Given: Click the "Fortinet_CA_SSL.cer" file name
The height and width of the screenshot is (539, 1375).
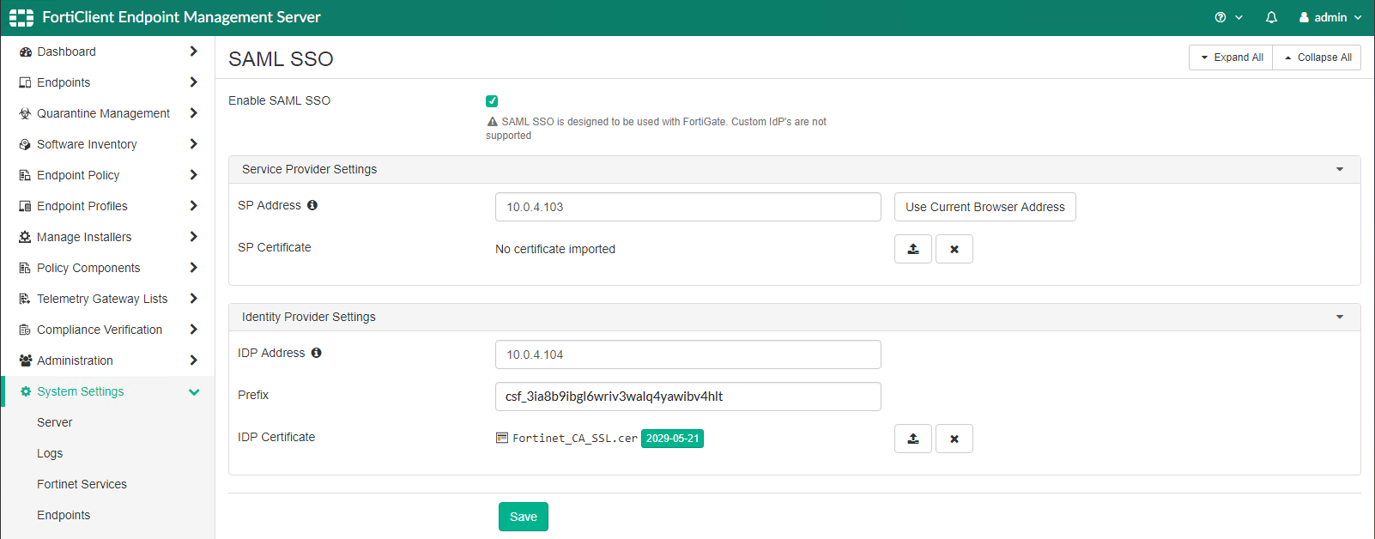Looking at the screenshot, I should 575,439.
